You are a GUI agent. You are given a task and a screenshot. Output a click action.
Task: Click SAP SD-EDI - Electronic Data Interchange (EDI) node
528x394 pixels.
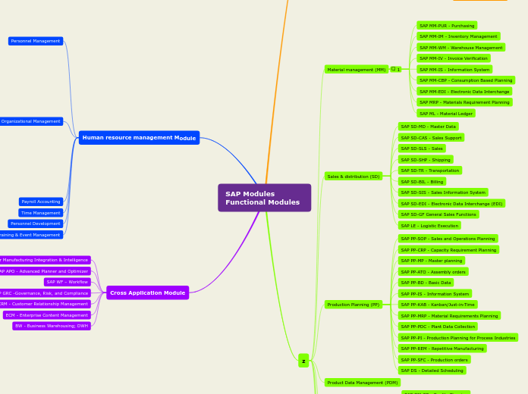click(x=451, y=204)
